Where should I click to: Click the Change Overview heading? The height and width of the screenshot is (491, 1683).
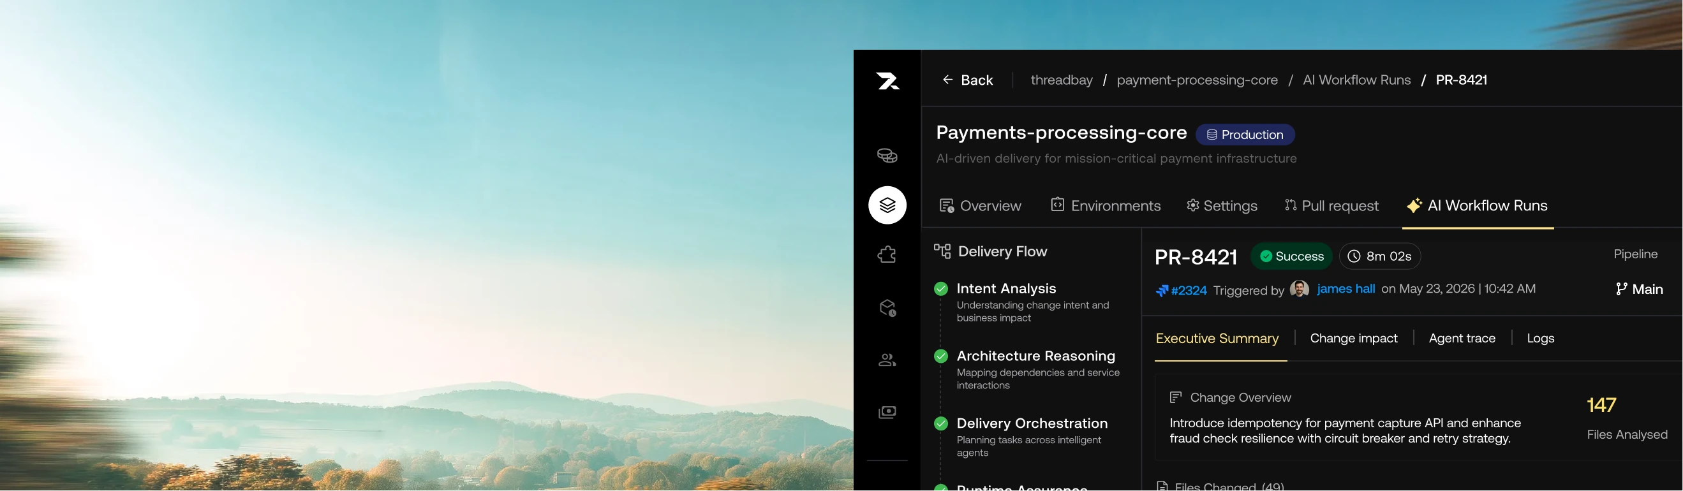[1240, 397]
